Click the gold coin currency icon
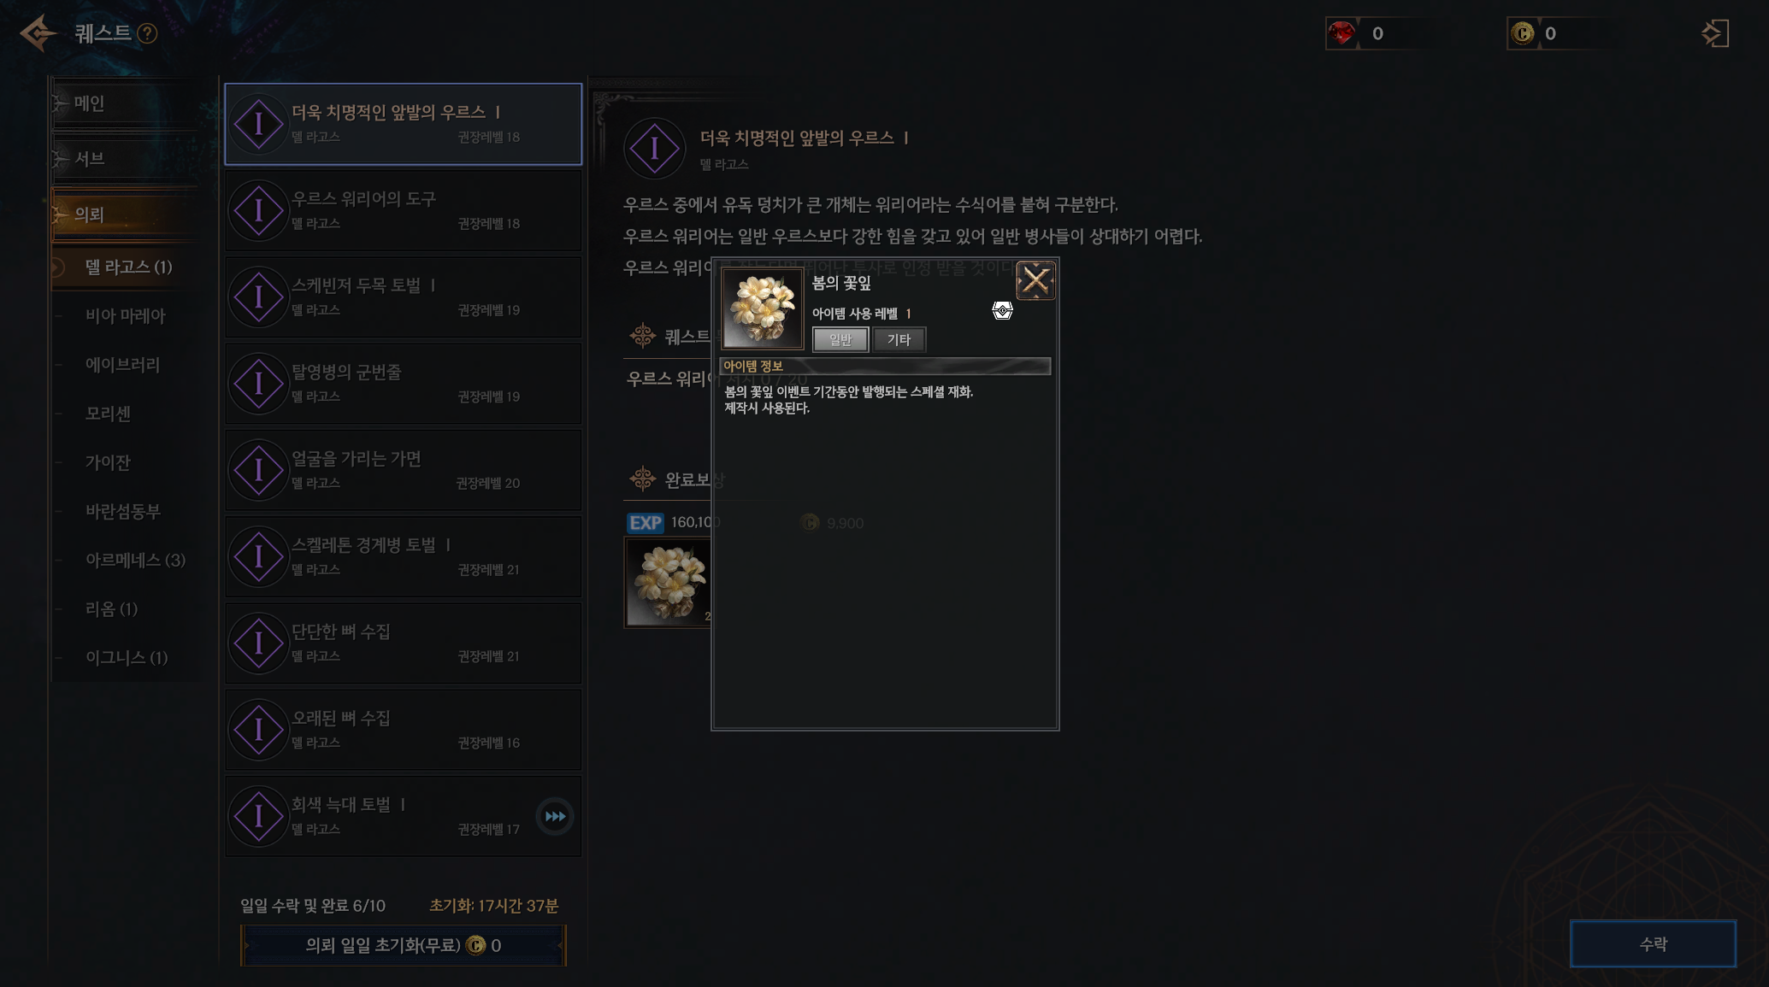The image size is (1769, 987). (x=1523, y=33)
